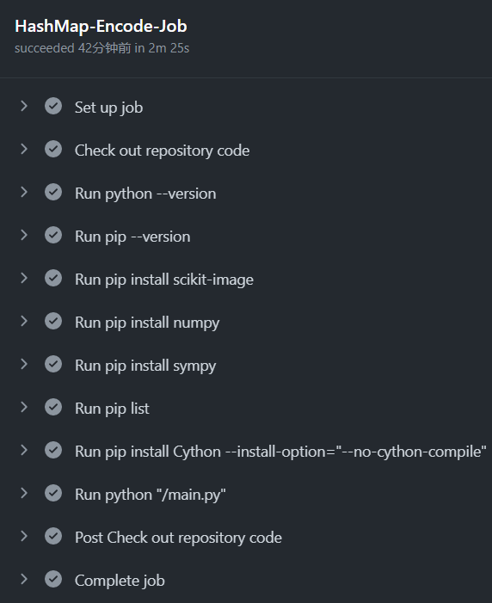
Task: Click the HashMap-Encode-Job title
Action: [x=101, y=26]
